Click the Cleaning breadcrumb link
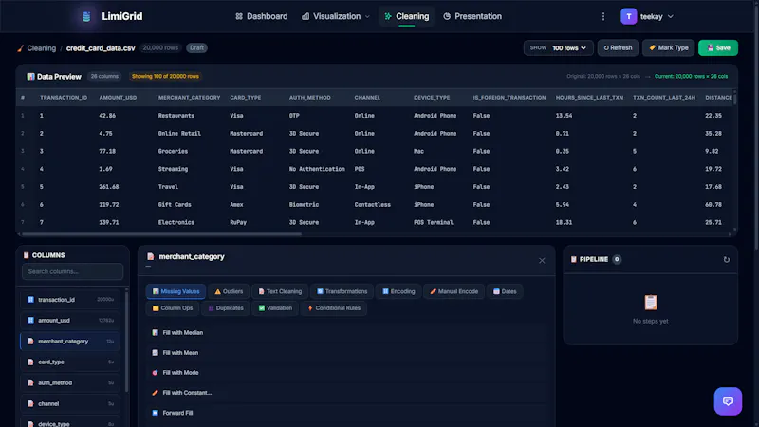Screen dimensions: 759x427 (x=41, y=48)
